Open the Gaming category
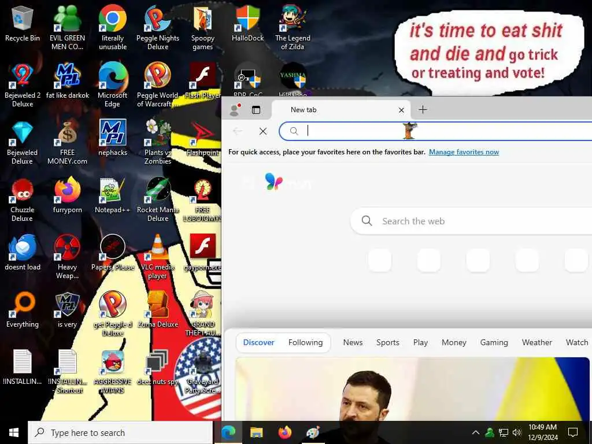This screenshot has height=444, width=592. click(494, 342)
